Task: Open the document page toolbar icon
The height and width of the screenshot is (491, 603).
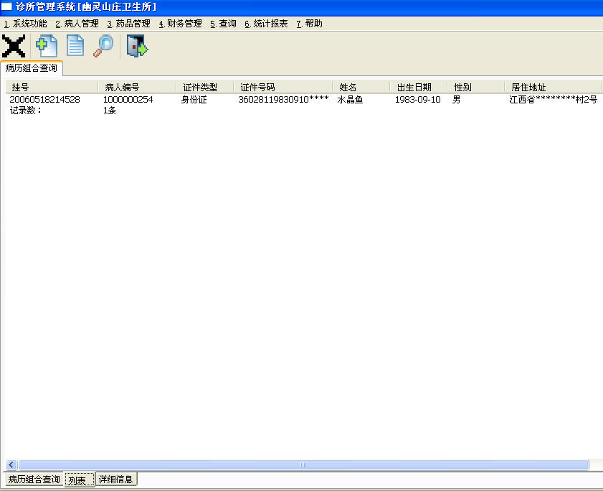Action: pos(75,46)
